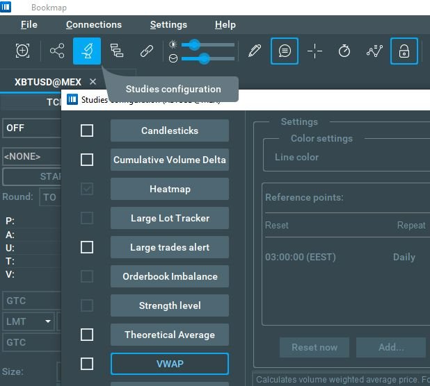The image size is (430, 386).
Task: Click the Large trades alert button
Action: 169,247
